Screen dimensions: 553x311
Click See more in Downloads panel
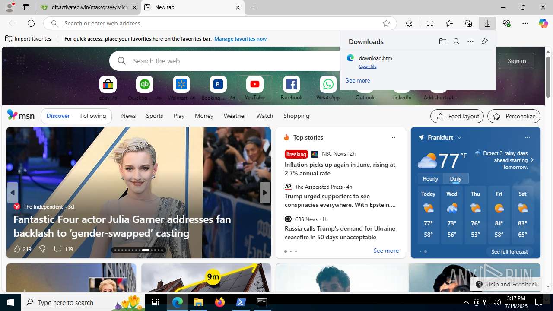pyautogui.click(x=357, y=80)
